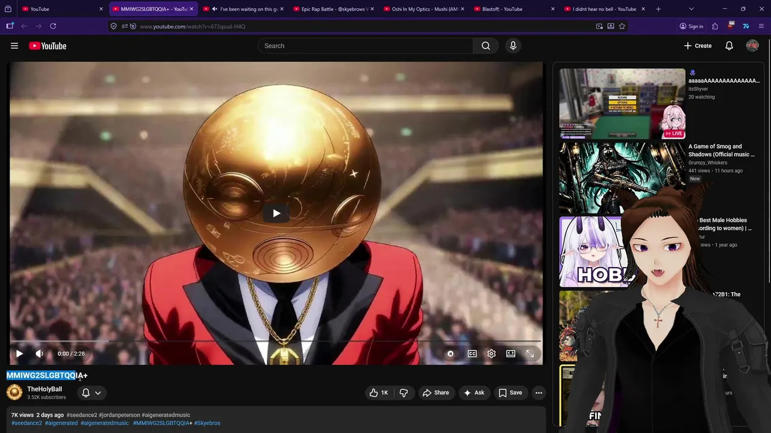
Task: Click the #aigeneratedmusic hashtag link
Action: click(105, 423)
